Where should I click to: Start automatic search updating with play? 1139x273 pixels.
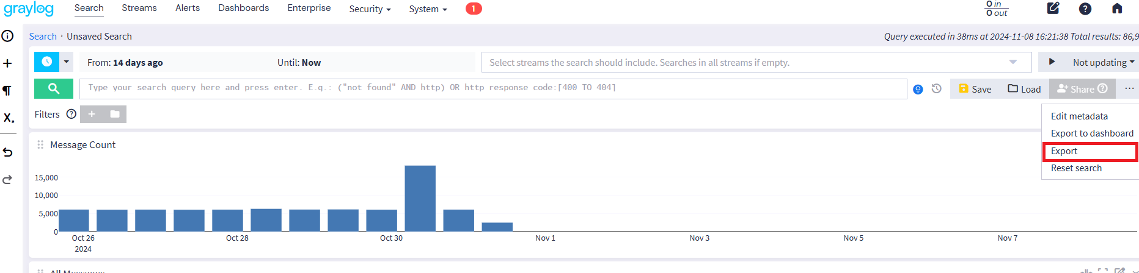[1052, 62]
